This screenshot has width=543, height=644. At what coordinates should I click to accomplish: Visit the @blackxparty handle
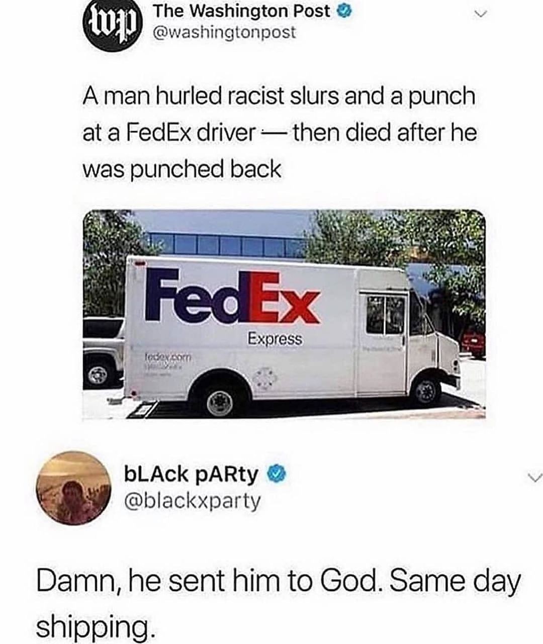[x=192, y=501]
